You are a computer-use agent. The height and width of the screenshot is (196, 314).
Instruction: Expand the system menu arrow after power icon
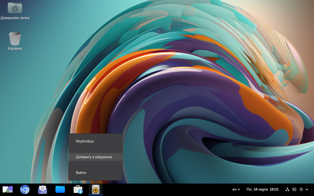click(307, 190)
